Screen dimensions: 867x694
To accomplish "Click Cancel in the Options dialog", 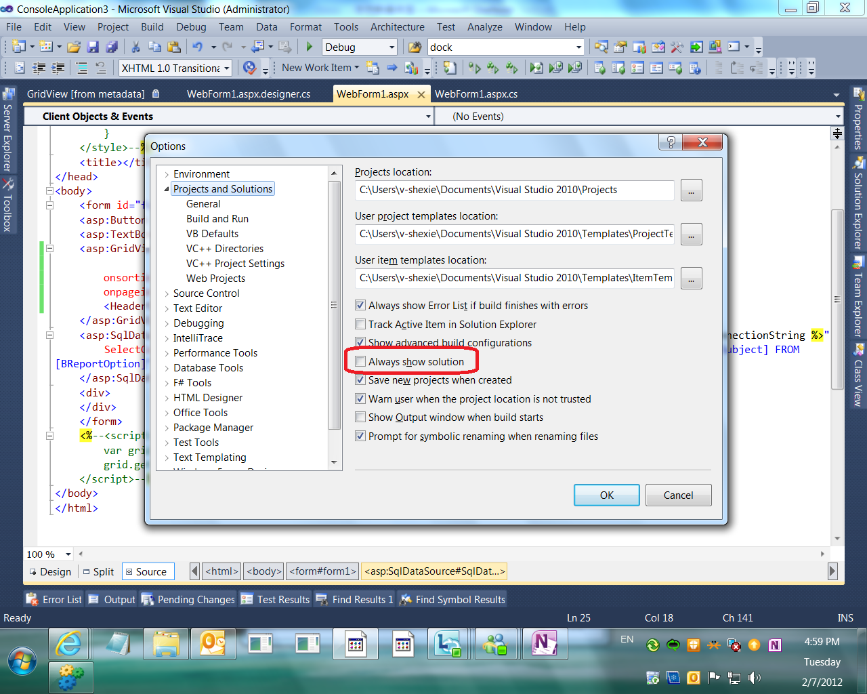I will (678, 495).
